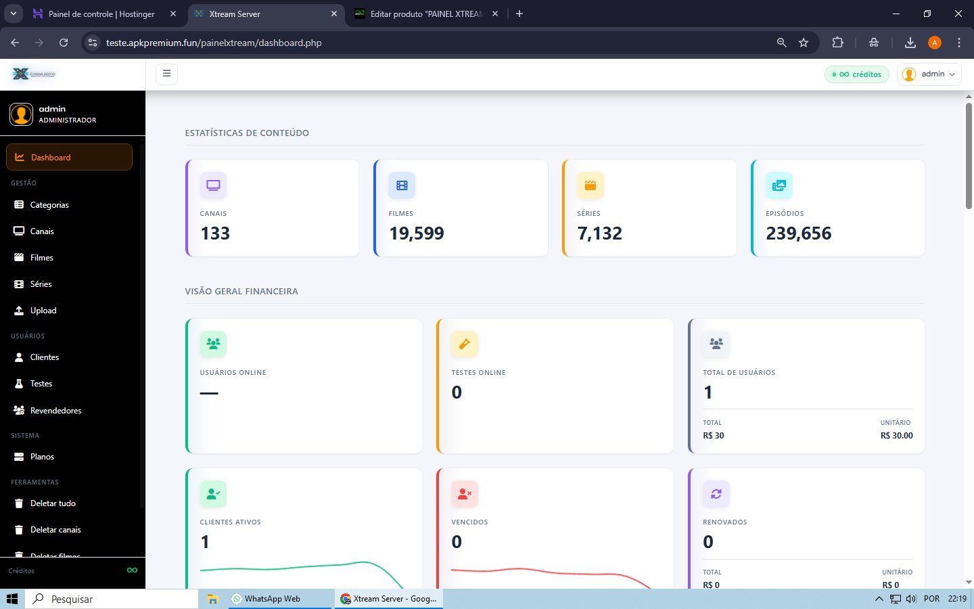Click Deletar tudo in Ferramentas
Screen dimensions: 974x609
pyautogui.click(x=53, y=503)
